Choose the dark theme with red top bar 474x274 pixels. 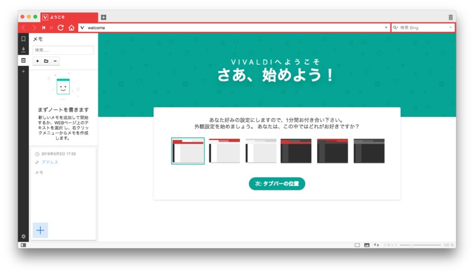(x=332, y=151)
